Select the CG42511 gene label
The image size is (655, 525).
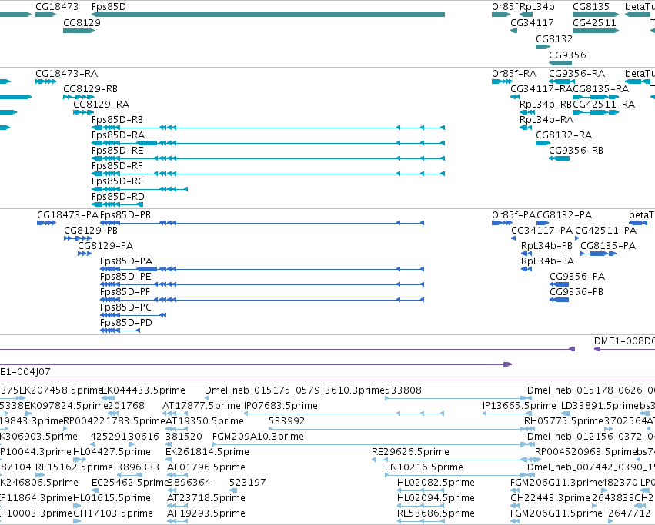(x=594, y=22)
